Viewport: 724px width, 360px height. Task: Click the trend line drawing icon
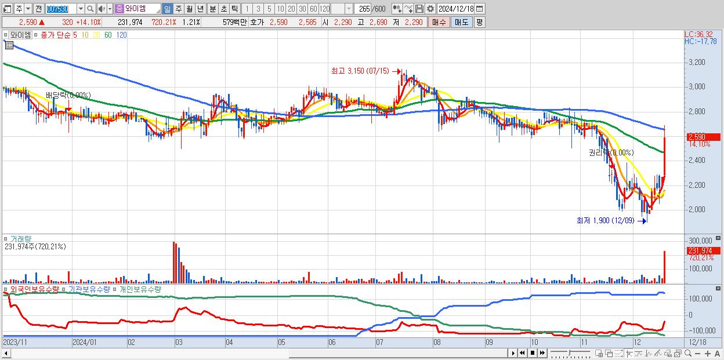point(638,354)
